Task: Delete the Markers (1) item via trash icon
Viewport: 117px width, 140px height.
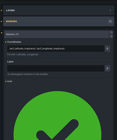Action: click(111, 36)
